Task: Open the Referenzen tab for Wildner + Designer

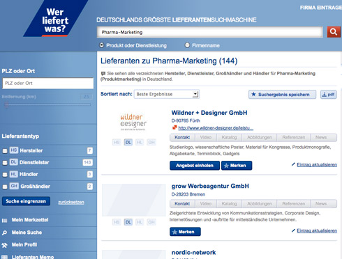Action: [x=294, y=137]
